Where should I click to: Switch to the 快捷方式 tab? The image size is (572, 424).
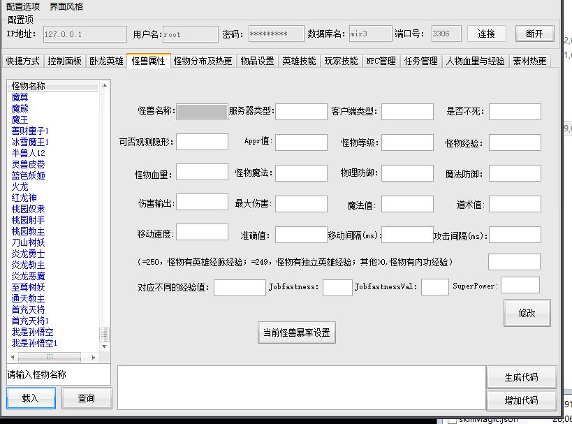point(23,61)
